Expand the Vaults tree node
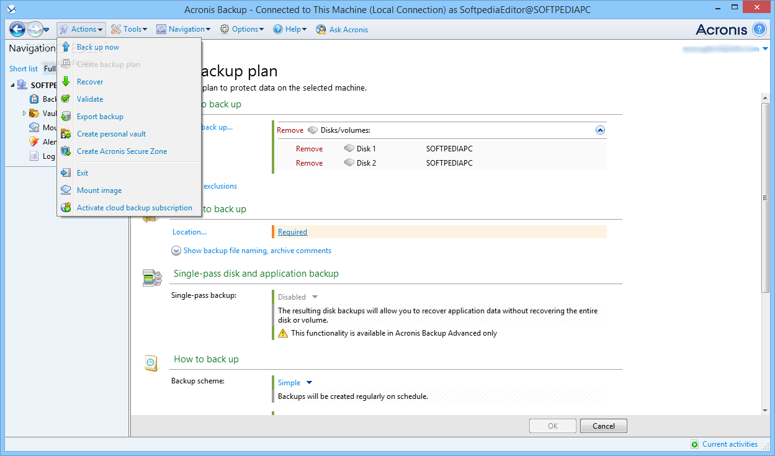This screenshot has width=775, height=456. pos(25,113)
